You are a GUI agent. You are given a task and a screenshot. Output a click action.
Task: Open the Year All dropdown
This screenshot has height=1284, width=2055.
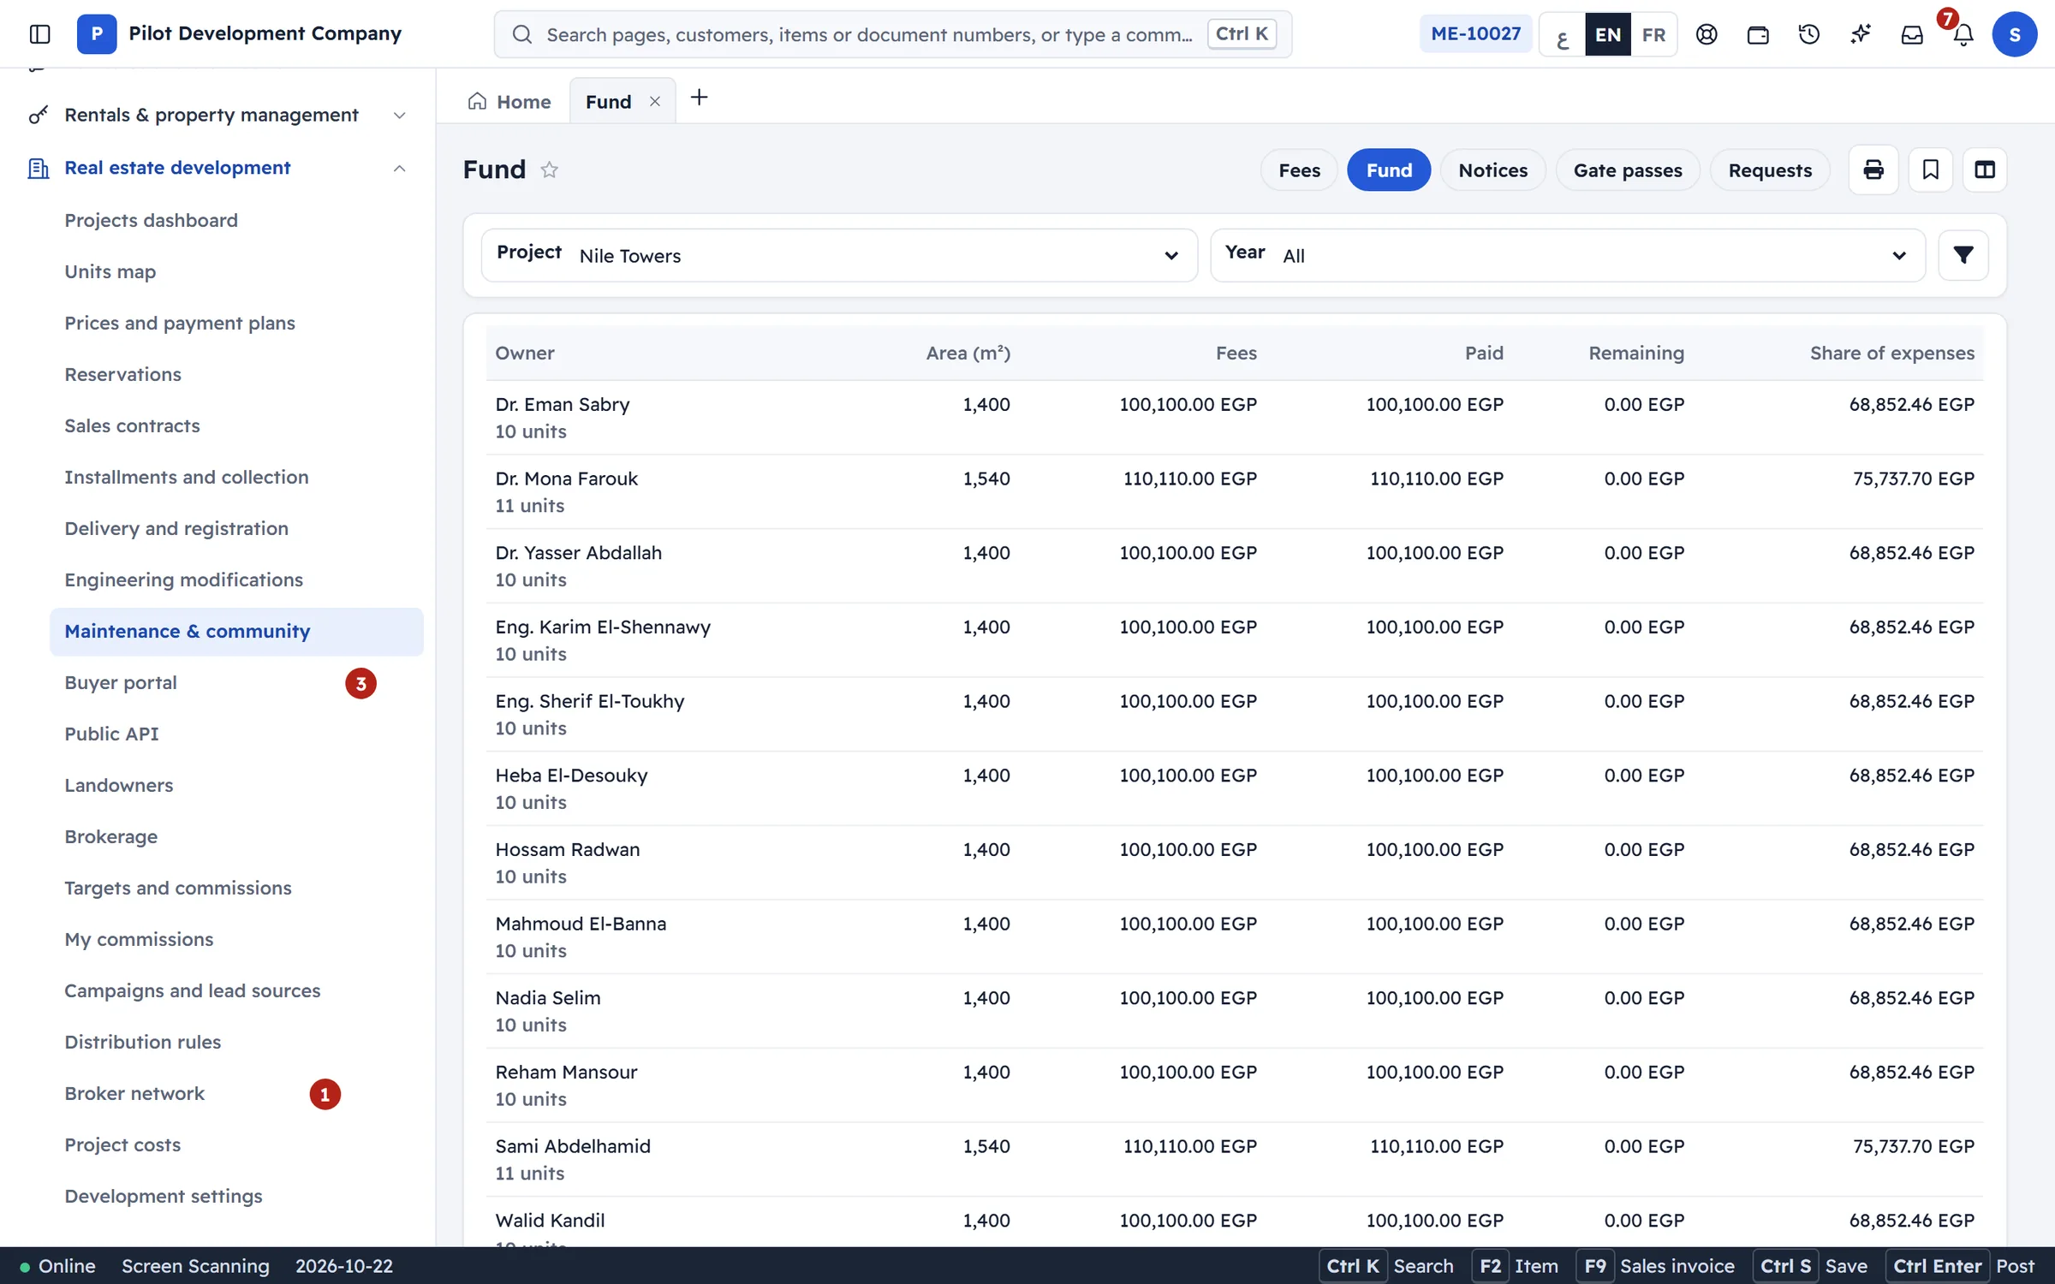coord(1568,255)
